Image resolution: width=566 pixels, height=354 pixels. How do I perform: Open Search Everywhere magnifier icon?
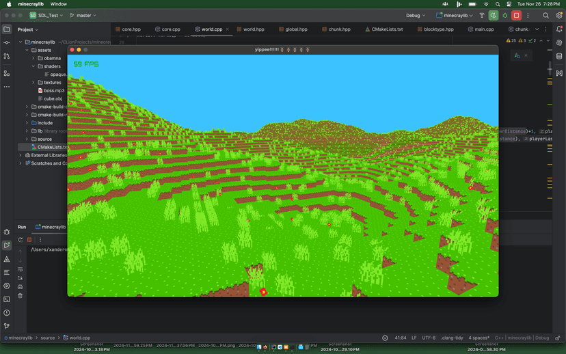545,15
